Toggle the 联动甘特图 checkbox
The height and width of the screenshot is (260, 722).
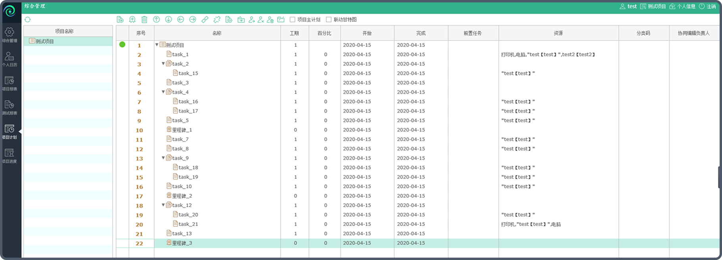tap(328, 19)
